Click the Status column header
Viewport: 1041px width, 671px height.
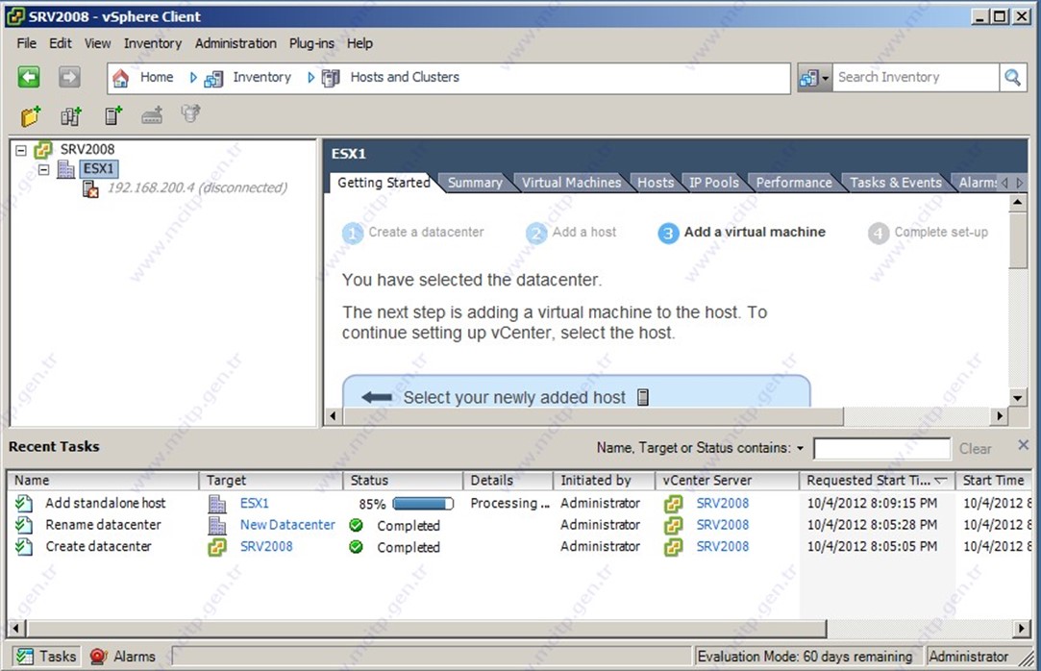[403, 480]
